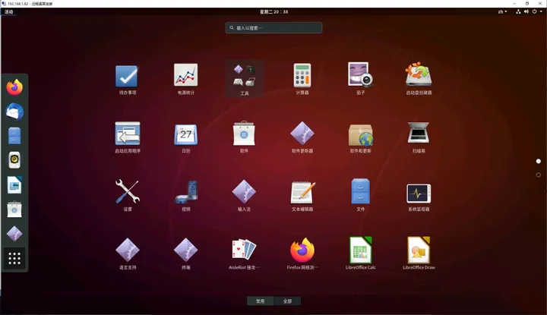The width and height of the screenshot is (547, 315).
Task: Open the 启动盘创建器 startup disk creator
Action: pyautogui.click(x=419, y=79)
